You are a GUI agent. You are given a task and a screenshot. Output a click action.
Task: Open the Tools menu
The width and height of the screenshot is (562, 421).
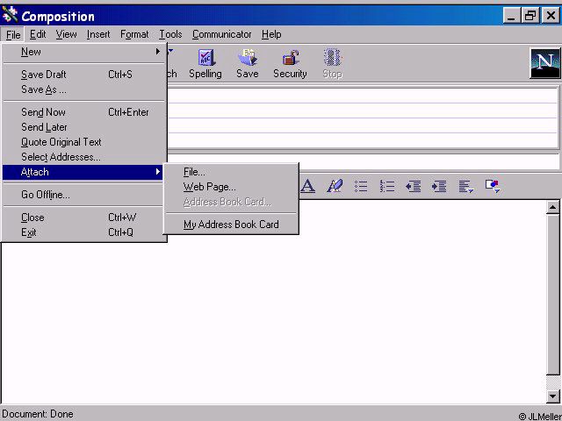pos(170,34)
